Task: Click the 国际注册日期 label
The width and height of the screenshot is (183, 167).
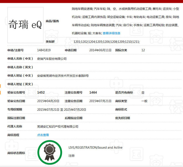Action: pos(16,118)
